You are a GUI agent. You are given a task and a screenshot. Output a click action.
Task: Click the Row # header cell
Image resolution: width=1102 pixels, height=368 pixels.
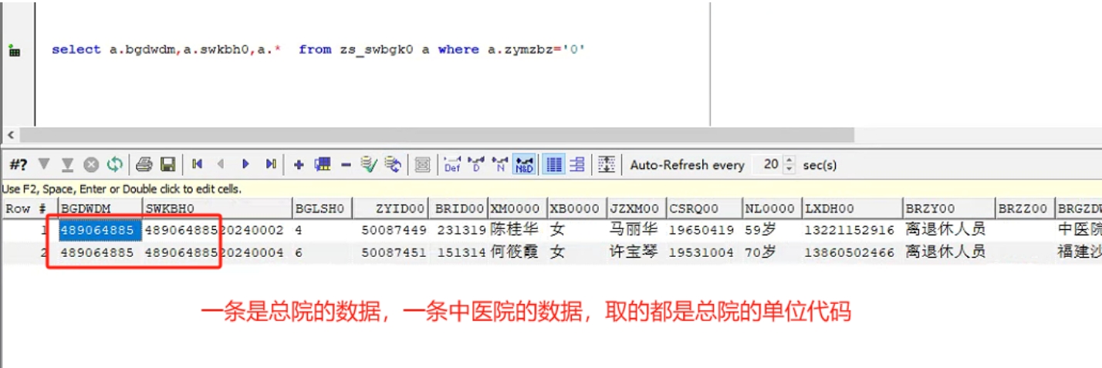click(29, 208)
